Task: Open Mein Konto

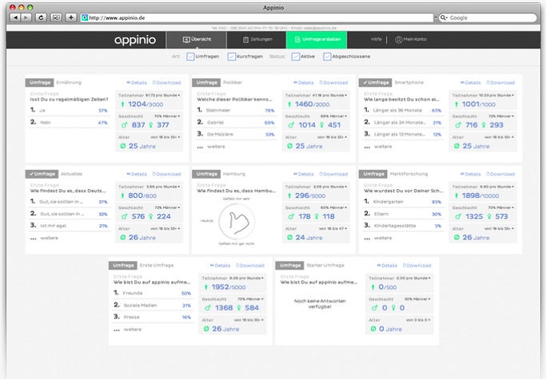Action: [411, 39]
